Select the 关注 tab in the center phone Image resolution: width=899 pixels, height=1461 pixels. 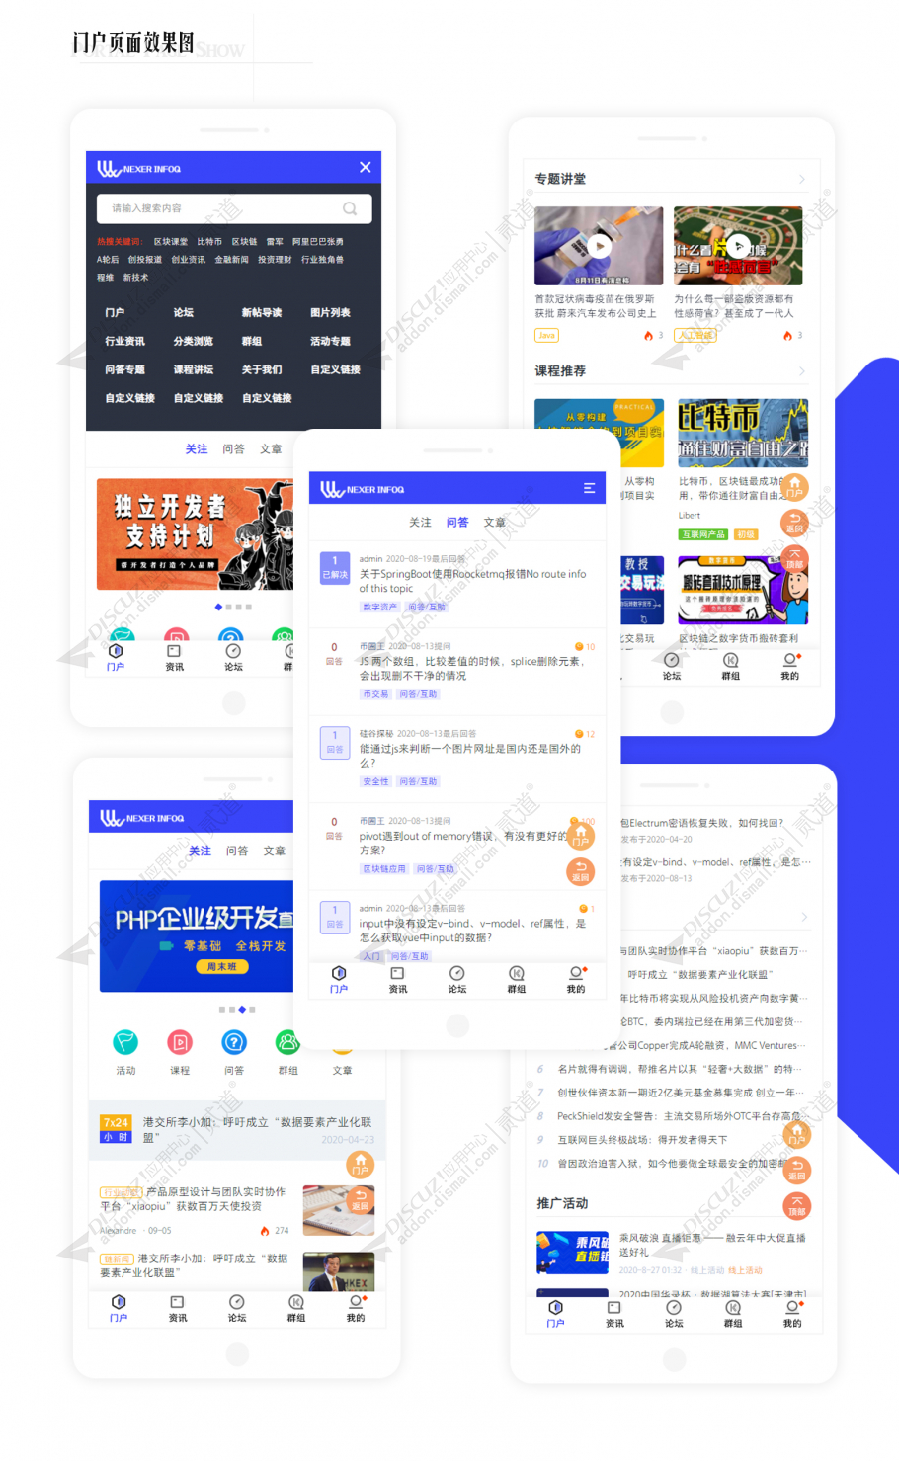coord(420,522)
